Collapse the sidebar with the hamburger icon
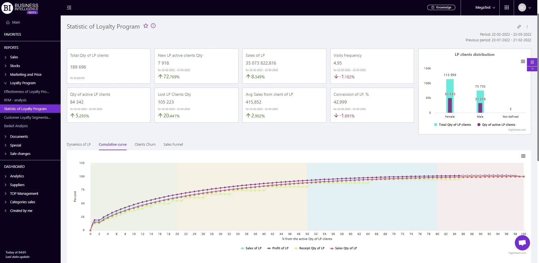The width and height of the screenshot is (539, 263). [69, 8]
